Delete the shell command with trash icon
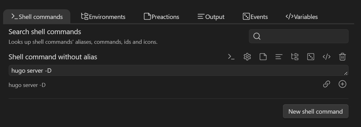 pyautogui.click(x=342, y=57)
